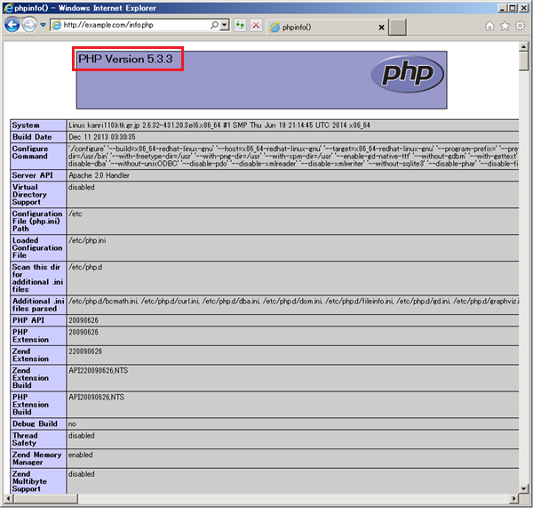
Task: Open the Tools gear icon
Action: 520,26
